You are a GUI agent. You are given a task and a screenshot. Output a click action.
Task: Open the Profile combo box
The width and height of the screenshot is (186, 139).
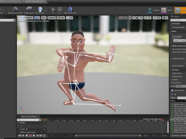click(181, 86)
